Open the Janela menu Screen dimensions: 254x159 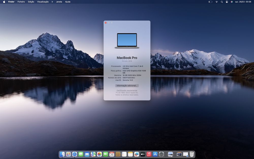(x=59, y=2)
